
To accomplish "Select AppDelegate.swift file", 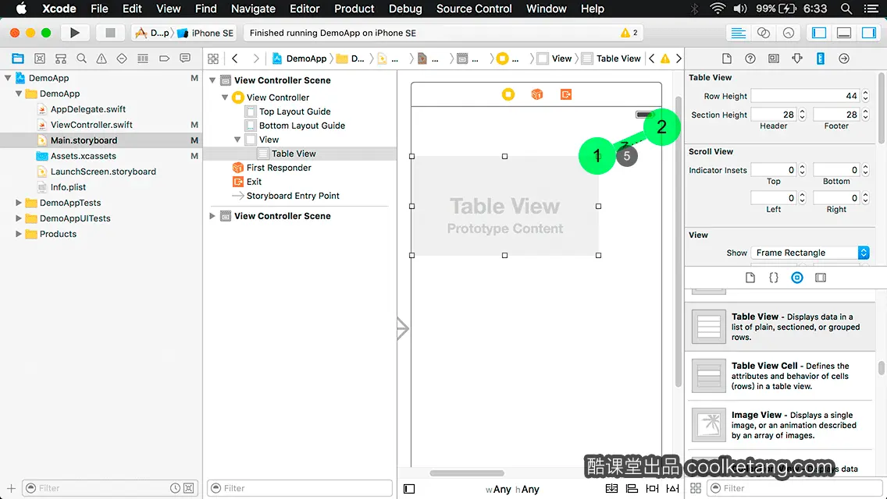I will pos(88,109).
